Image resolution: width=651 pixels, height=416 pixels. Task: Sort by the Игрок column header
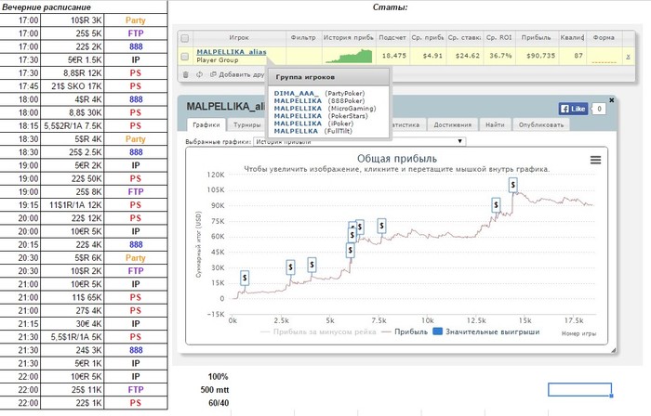tap(239, 38)
